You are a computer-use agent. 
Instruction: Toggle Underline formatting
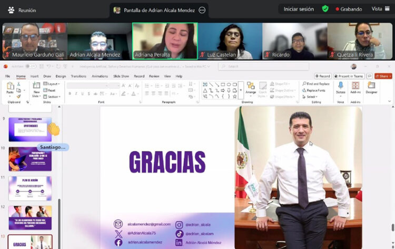pyautogui.click(x=82, y=93)
